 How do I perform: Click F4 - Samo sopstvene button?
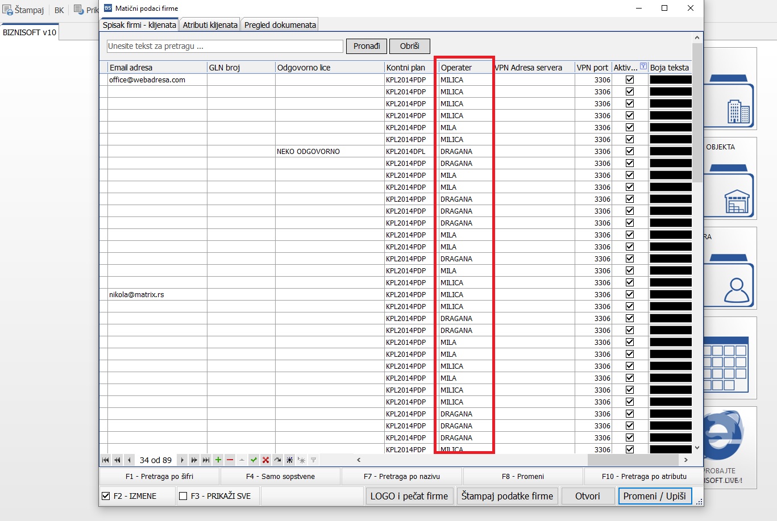pyautogui.click(x=280, y=477)
